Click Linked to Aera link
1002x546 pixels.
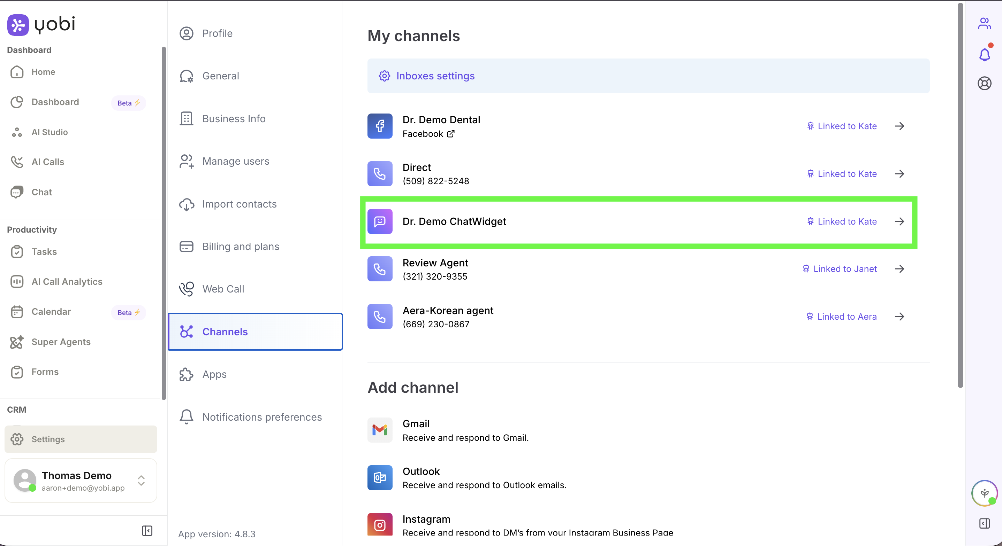pos(841,317)
